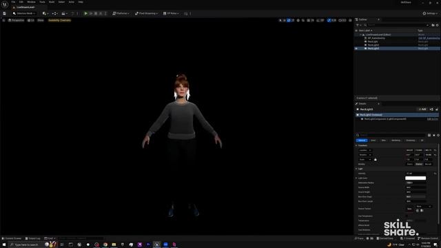
Task: Open the Window menu
Action: pos(31,2)
